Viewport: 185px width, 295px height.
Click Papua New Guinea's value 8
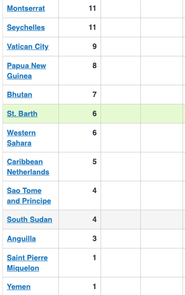[x=95, y=66]
